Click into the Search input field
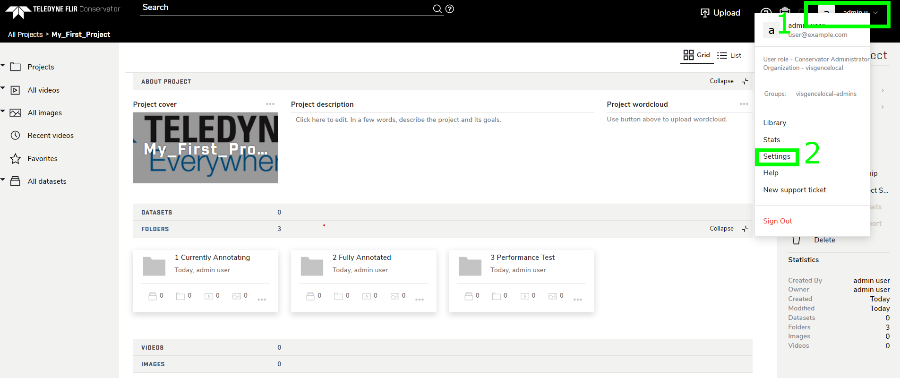This screenshot has width=900, height=378. (x=283, y=8)
